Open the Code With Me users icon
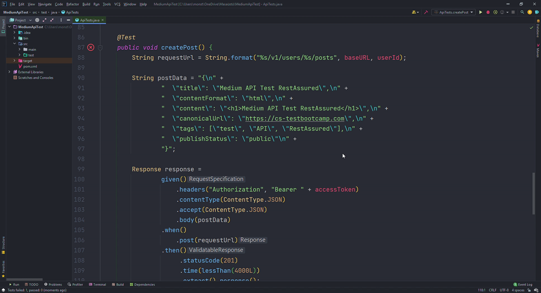Screen dimensions: 541x293 pos(414,12)
